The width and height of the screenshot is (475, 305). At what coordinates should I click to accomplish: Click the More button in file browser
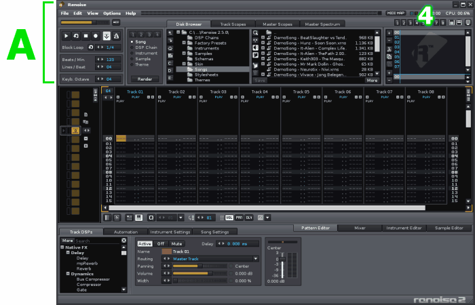(372, 81)
